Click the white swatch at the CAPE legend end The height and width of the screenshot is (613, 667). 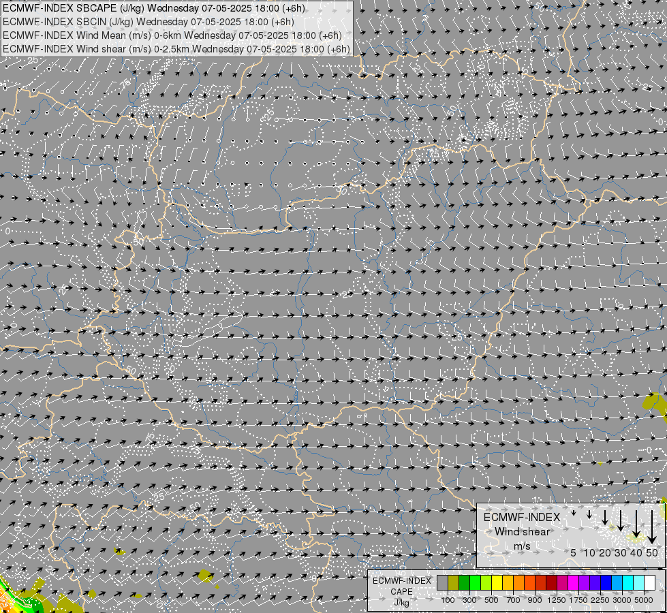coord(649,582)
